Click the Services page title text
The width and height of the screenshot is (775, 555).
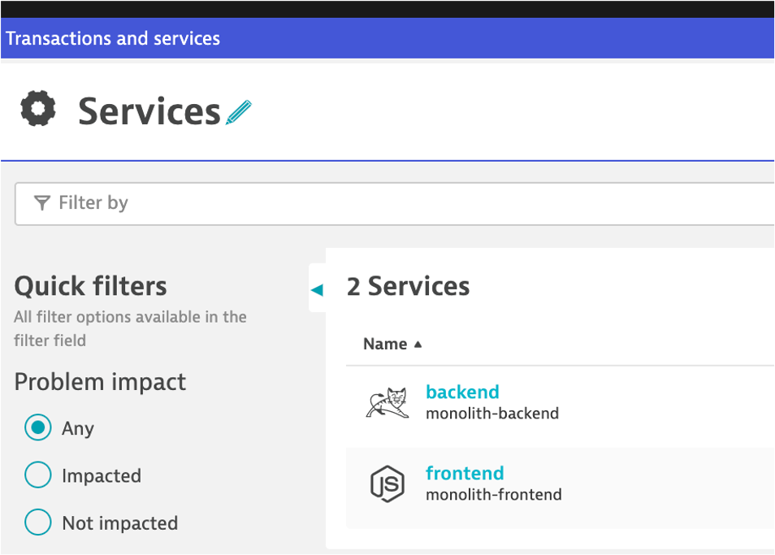[x=149, y=111]
